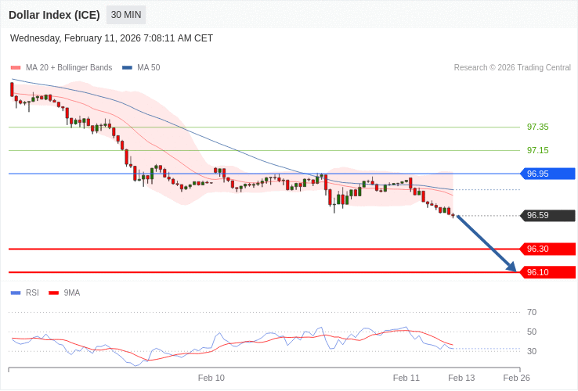Viewport: 578px width, 391px height.
Task: Click the red 96.30 target price tag
Action: click(547, 249)
